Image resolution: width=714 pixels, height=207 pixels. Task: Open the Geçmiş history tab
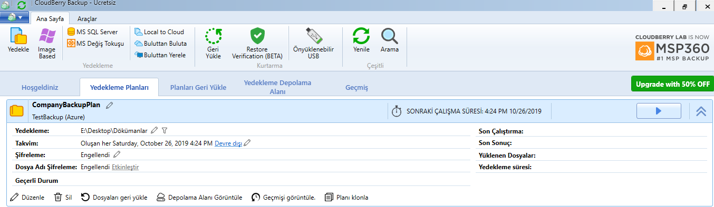[356, 87]
